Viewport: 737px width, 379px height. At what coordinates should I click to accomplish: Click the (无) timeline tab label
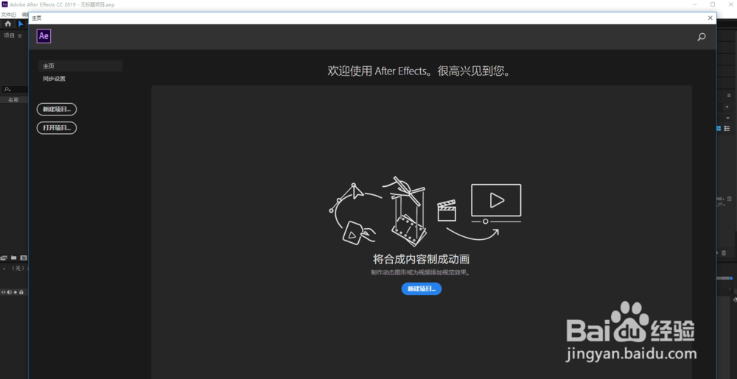point(19,269)
